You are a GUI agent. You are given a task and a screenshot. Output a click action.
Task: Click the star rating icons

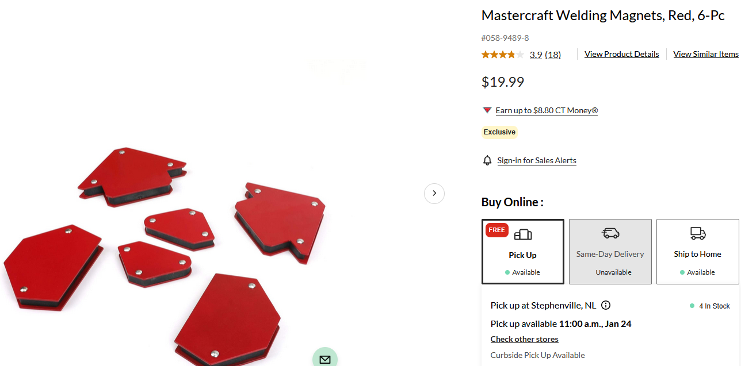tap(502, 55)
